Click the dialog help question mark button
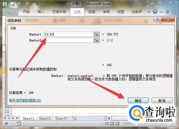Viewport: 179px width, 129px height. coord(157,19)
